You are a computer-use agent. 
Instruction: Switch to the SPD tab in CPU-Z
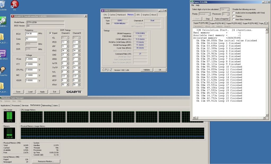pos(138,15)
